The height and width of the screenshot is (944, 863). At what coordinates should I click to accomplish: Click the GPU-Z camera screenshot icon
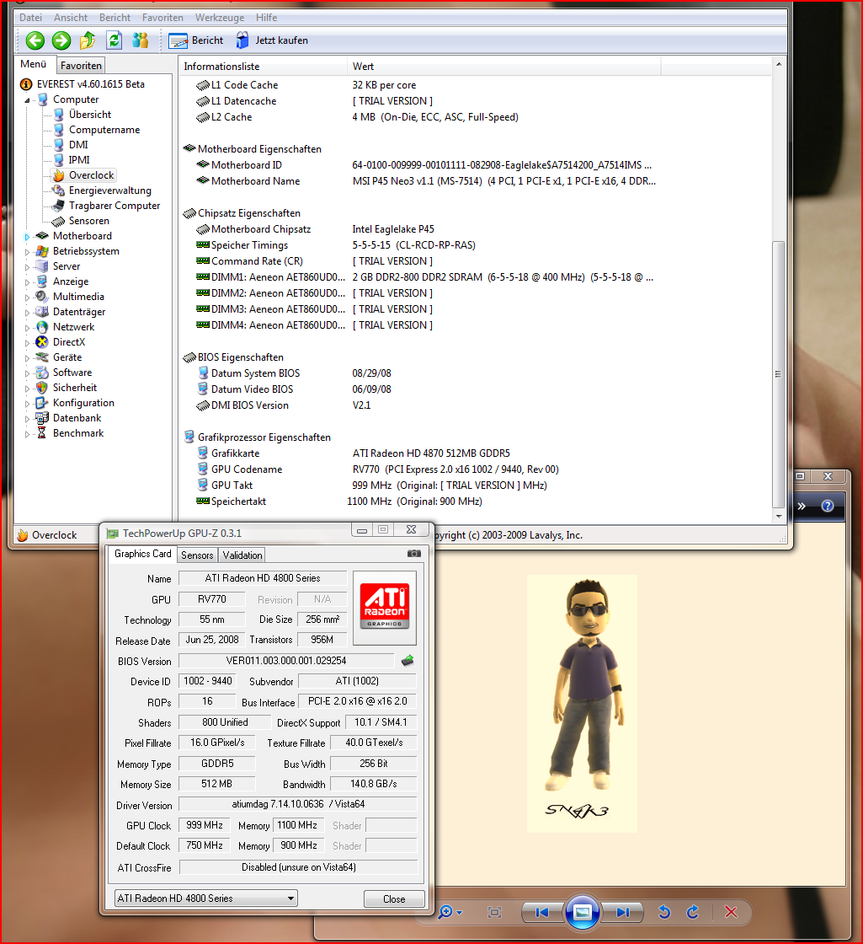tap(413, 553)
